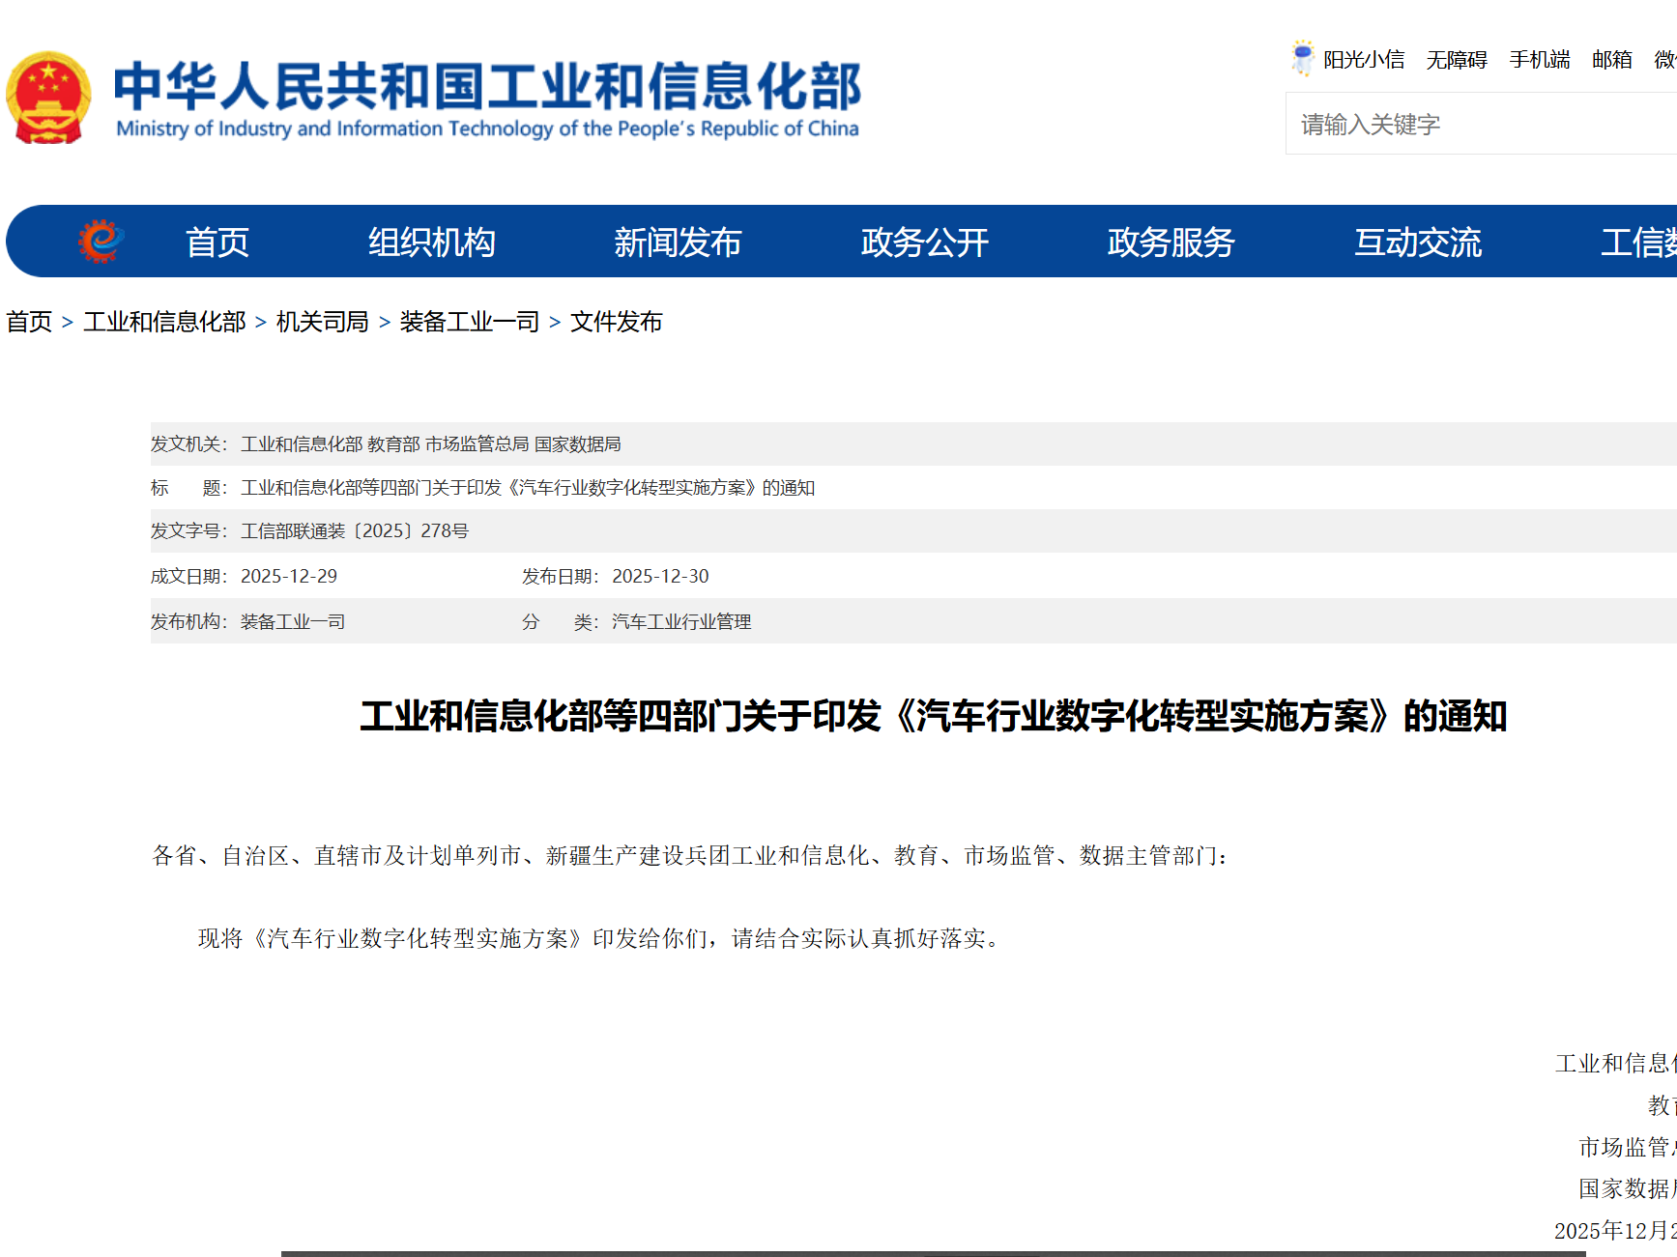Click 阳光小信 text link

1366,59
